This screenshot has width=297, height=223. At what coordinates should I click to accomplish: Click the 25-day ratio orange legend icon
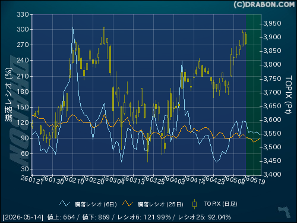(127, 203)
